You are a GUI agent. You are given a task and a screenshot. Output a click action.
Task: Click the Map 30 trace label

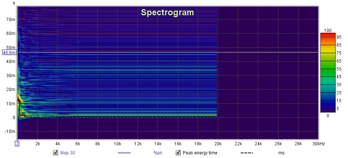pyautogui.click(x=67, y=153)
